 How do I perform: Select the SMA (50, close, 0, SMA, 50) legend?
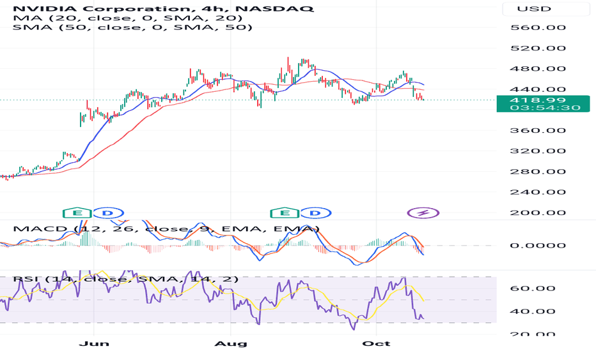tap(132, 27)
